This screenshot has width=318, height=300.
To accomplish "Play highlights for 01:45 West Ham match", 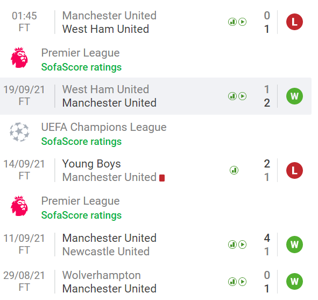I will 242,22.
